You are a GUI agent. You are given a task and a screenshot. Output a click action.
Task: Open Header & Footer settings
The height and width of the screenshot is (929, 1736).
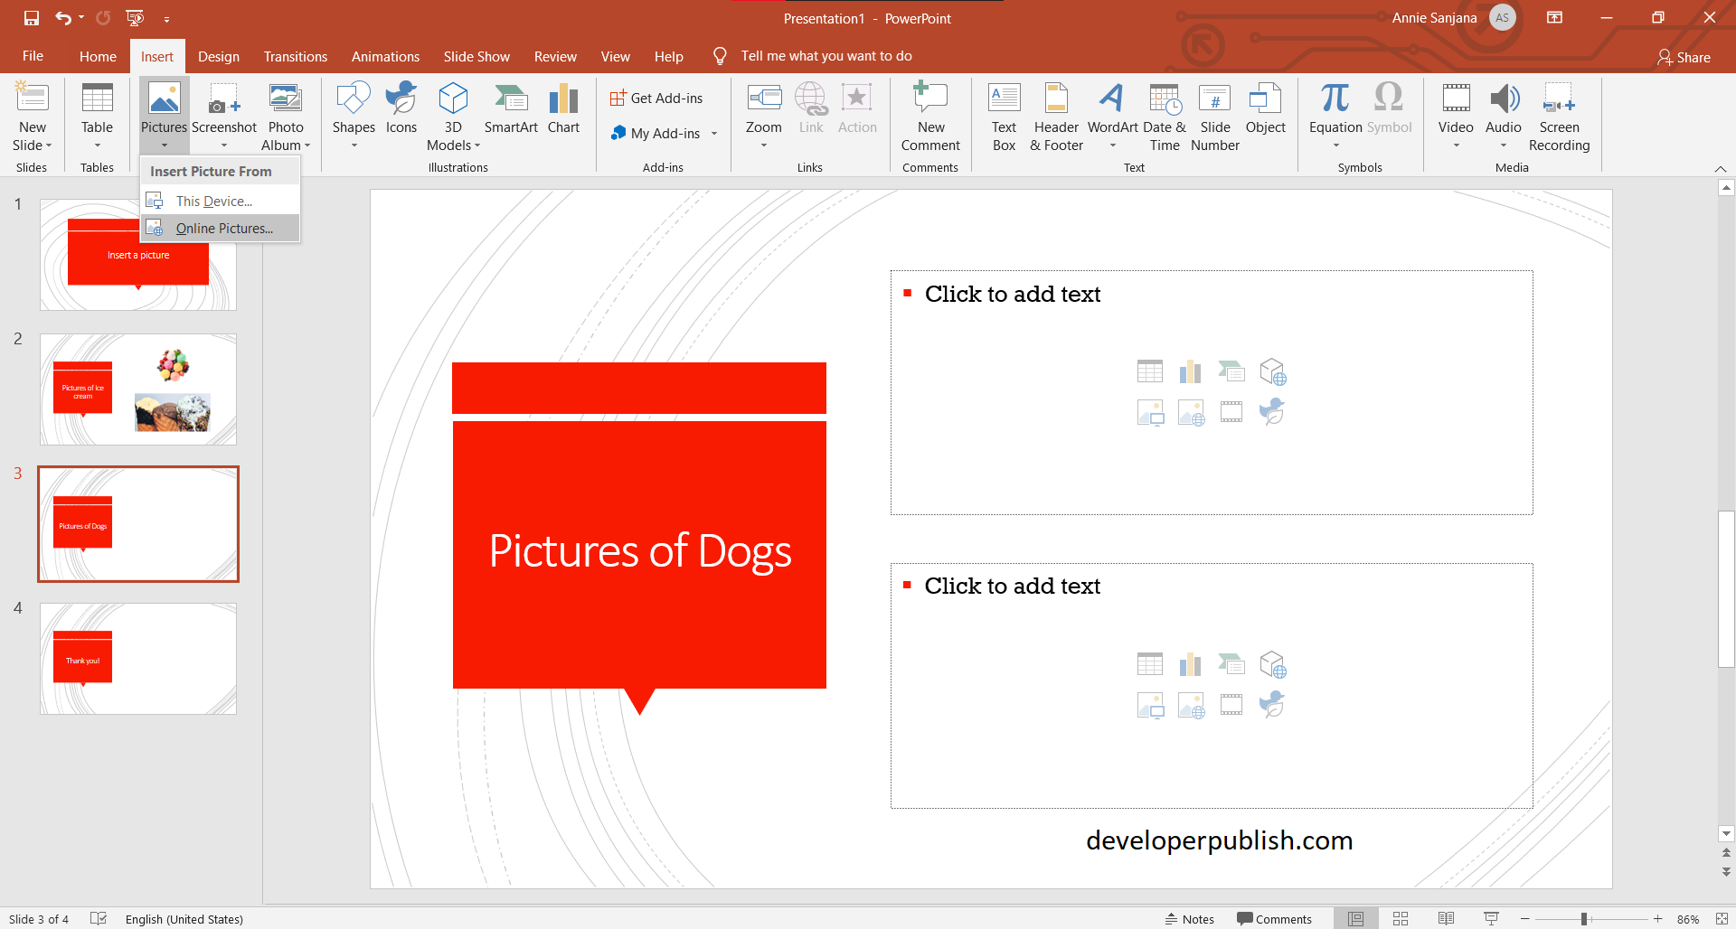[x=1056, y=117]
